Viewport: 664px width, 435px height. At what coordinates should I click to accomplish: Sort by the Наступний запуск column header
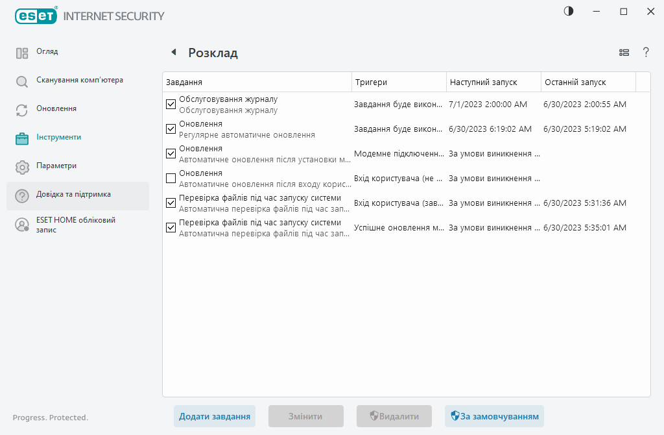click(493, 82)
